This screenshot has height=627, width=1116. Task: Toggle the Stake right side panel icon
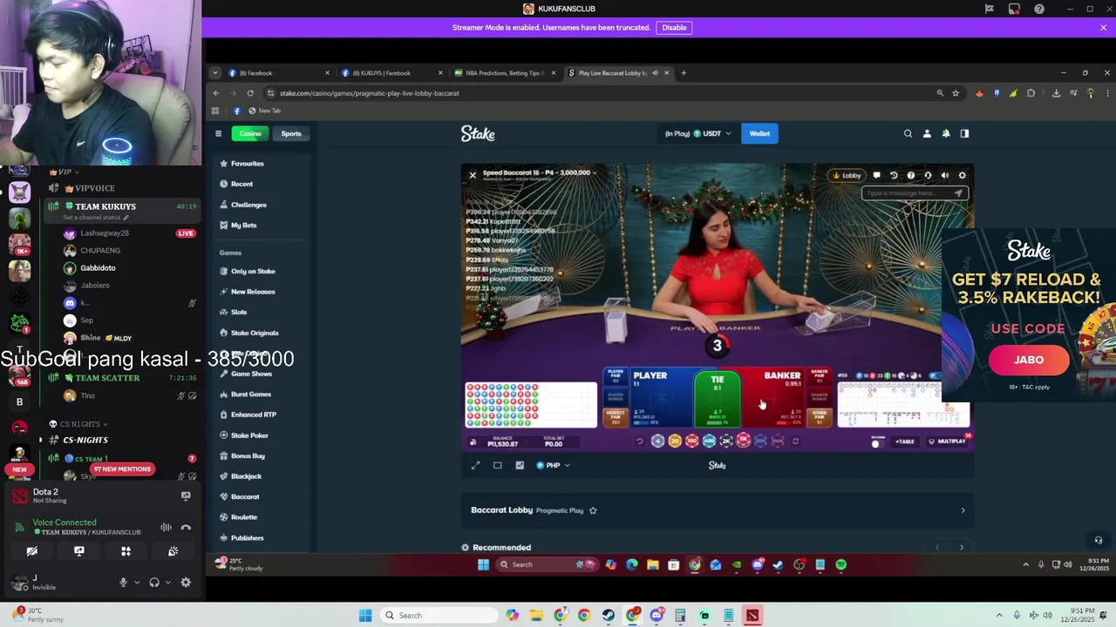(x=964, y=133)
